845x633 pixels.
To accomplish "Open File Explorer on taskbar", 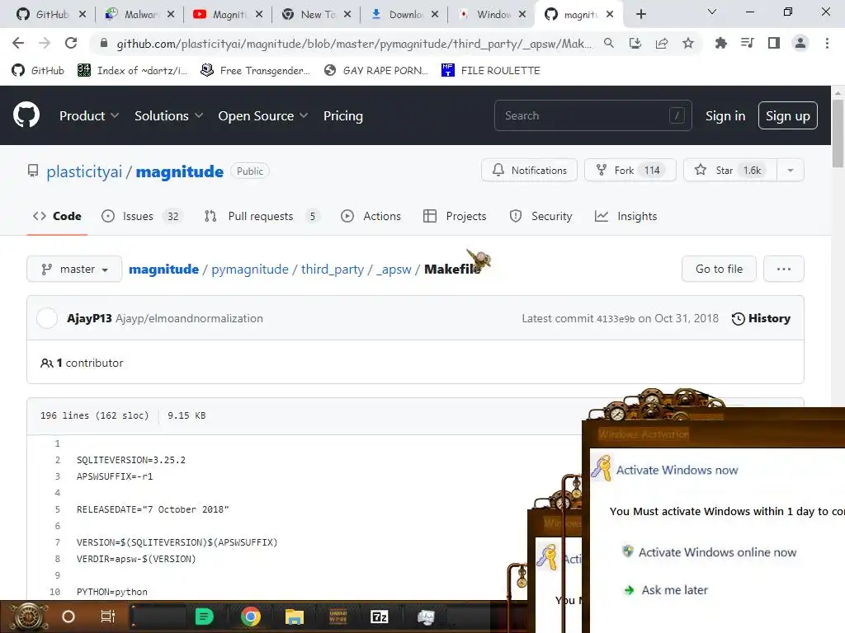I will (x=295, y=617).
